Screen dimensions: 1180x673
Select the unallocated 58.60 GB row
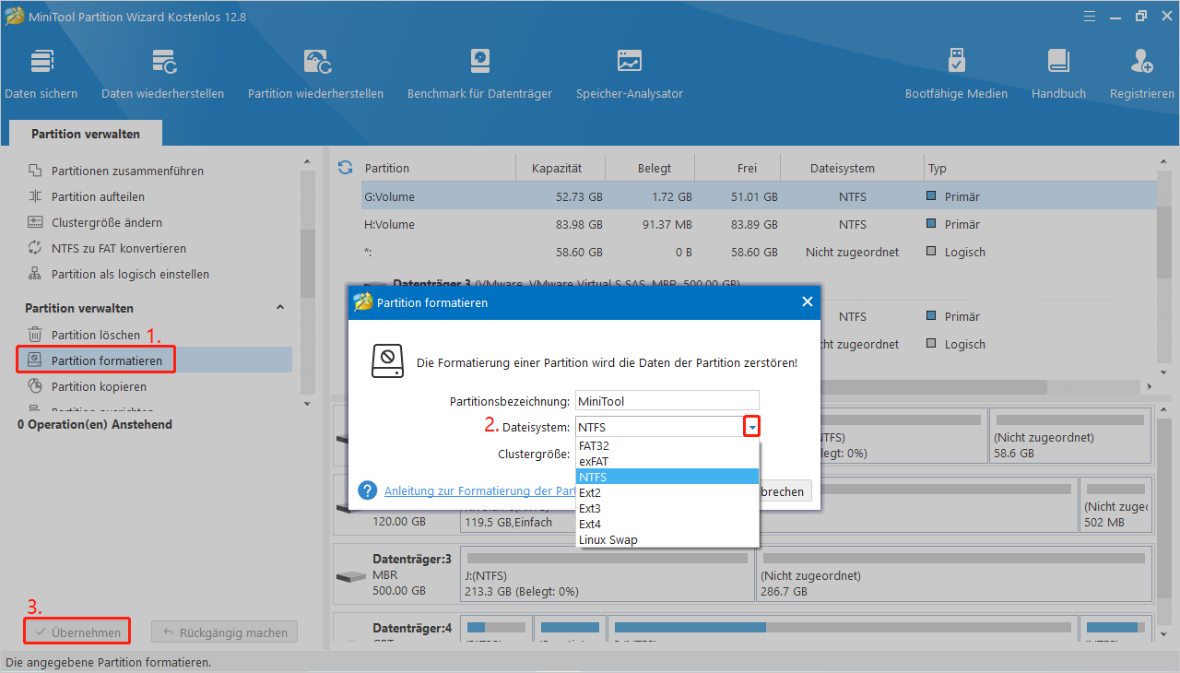[759, 252]
